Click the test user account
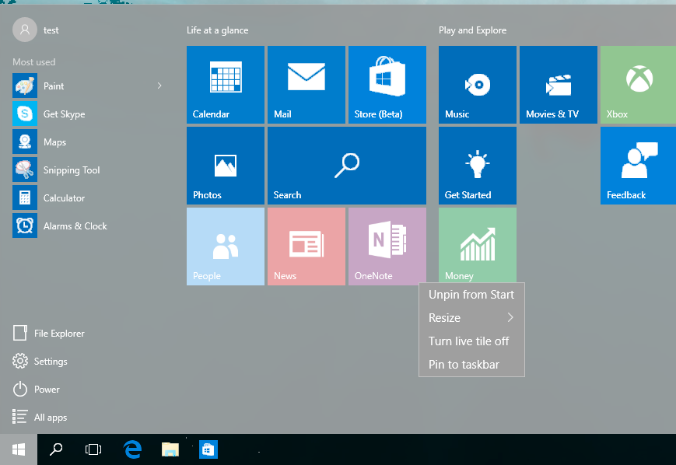 click(x=36, y=30)
